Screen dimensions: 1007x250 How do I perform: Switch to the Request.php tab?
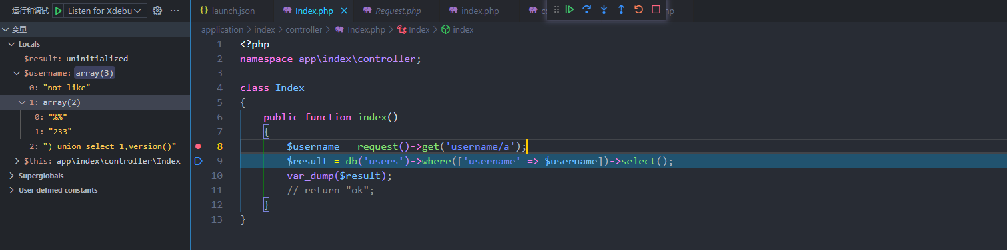tap(397, 11)
